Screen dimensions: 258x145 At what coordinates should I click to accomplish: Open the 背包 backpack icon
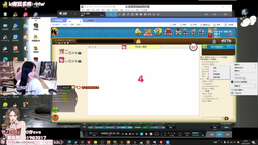[193, 32]
